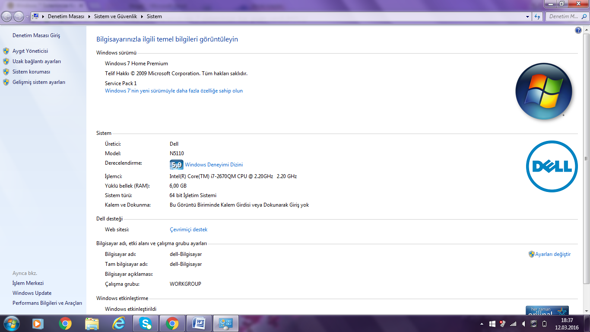Expand the arrow between Sistem ve Güvenlik and Sistem
This screenshot has width=590, height=332.
[x=143, y=16]
